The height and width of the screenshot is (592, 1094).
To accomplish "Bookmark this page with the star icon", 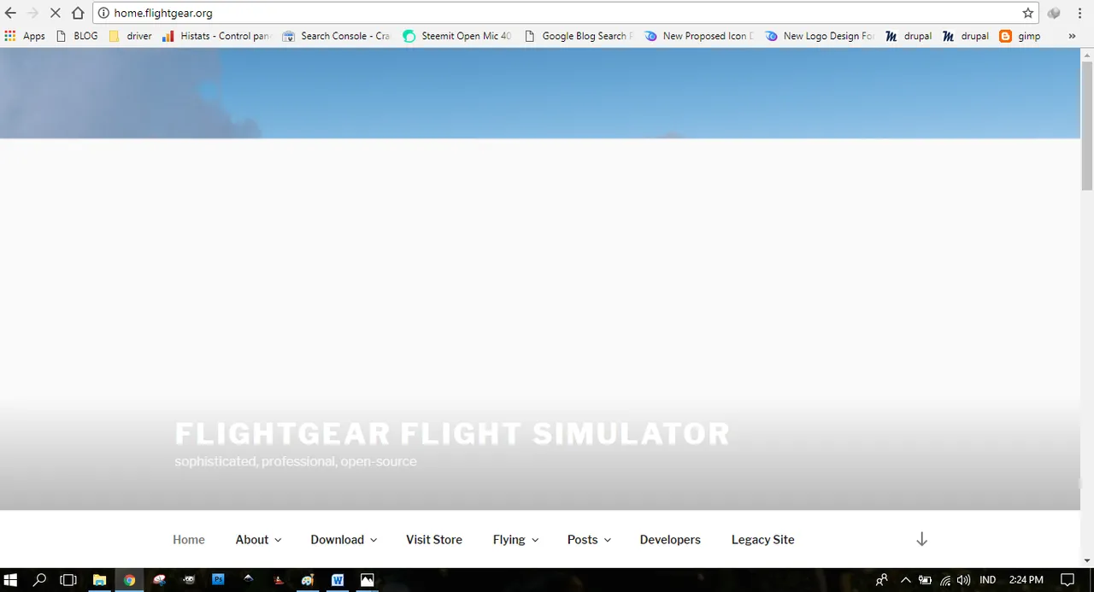I will (x=1027, y=13).
